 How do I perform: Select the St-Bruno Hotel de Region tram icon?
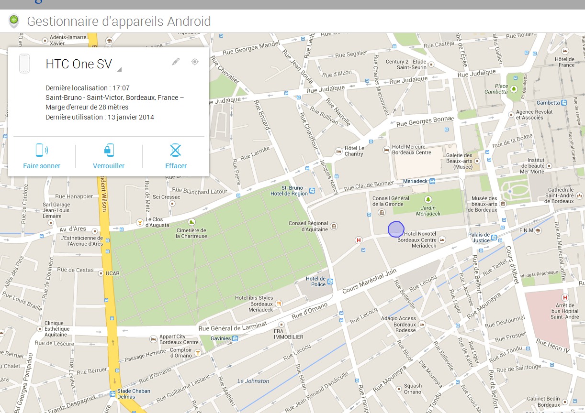coord(312,191)
